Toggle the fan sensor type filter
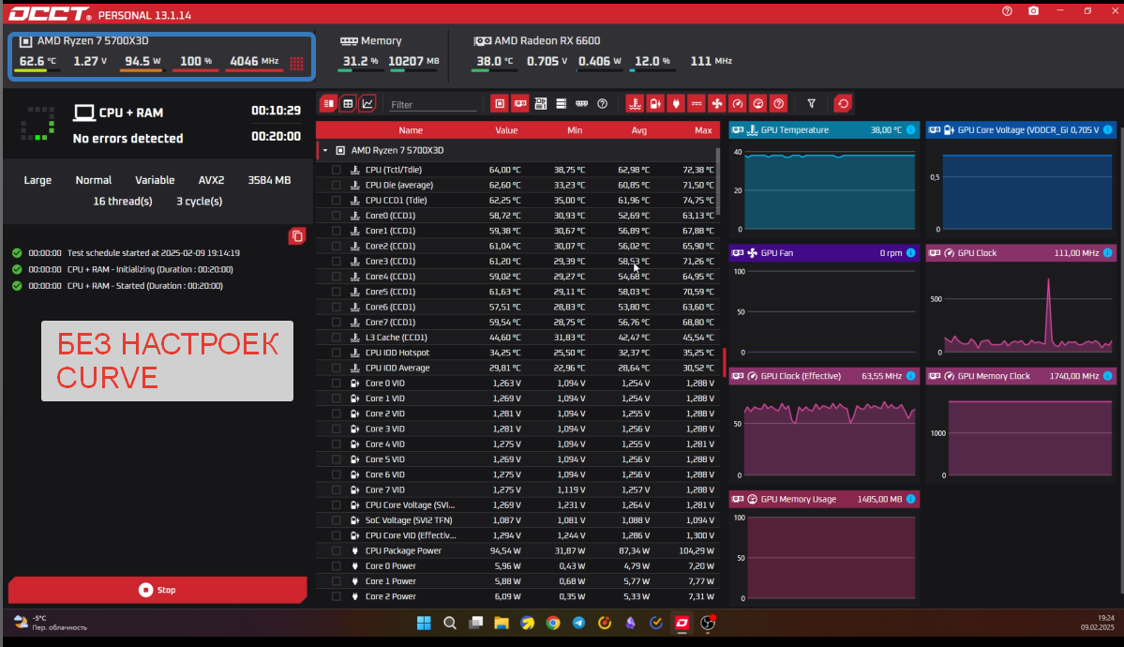 click(717, 104)
